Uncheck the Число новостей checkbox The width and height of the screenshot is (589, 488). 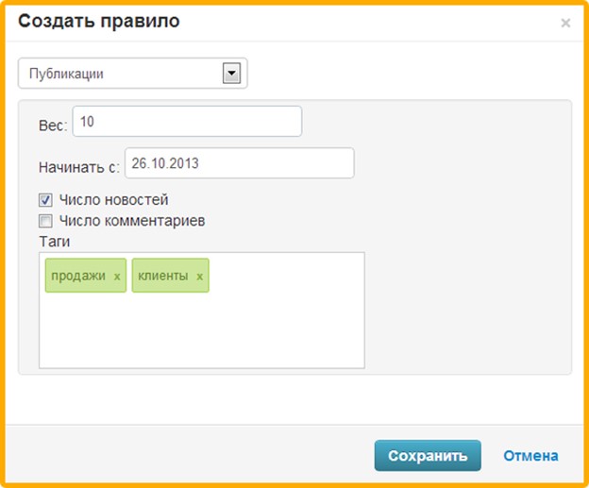point(45,200)
